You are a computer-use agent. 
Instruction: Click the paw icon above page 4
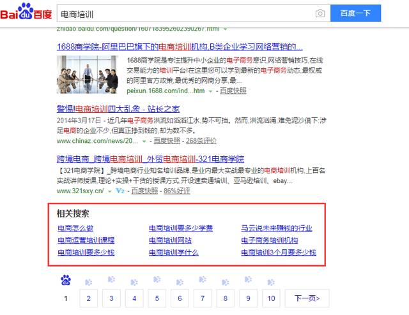134,282
